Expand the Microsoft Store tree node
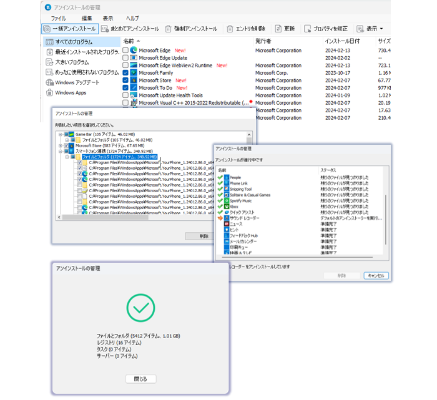Screen dimensions: 437x400 coord(60,145)
